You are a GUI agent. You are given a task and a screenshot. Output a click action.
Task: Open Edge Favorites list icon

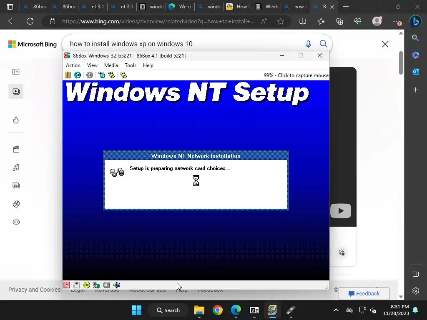click(321, 21)
